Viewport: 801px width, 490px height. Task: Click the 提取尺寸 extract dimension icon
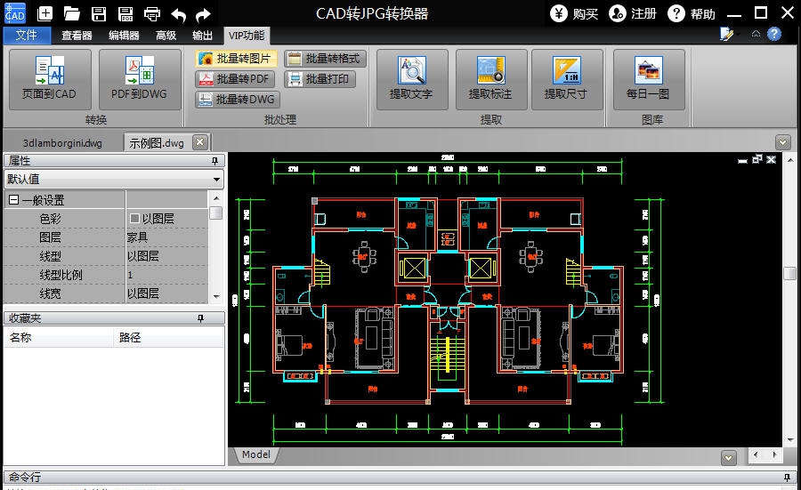566,77
